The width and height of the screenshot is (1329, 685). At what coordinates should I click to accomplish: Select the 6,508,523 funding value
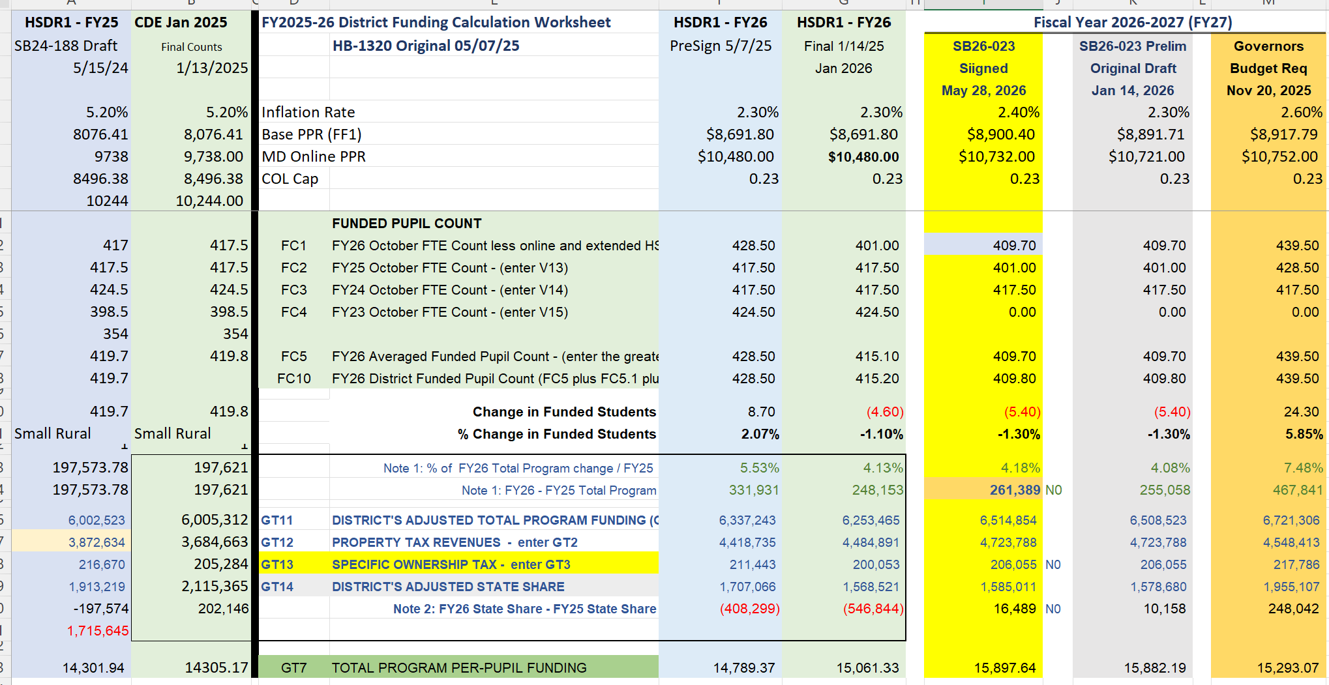tap(1158, 520)
